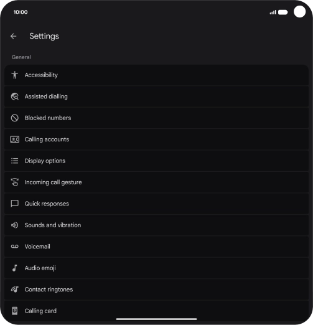
Task: Tap the Quick responses chat bubble icon
Action: (x=15, y=204)
